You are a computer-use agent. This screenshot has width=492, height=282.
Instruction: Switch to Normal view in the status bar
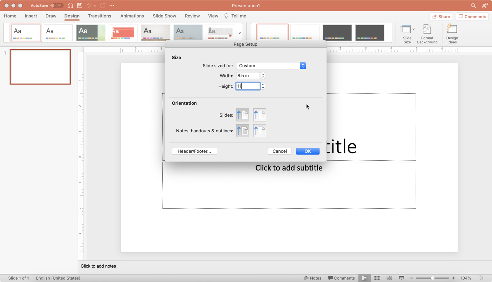[x=365, y=278]
